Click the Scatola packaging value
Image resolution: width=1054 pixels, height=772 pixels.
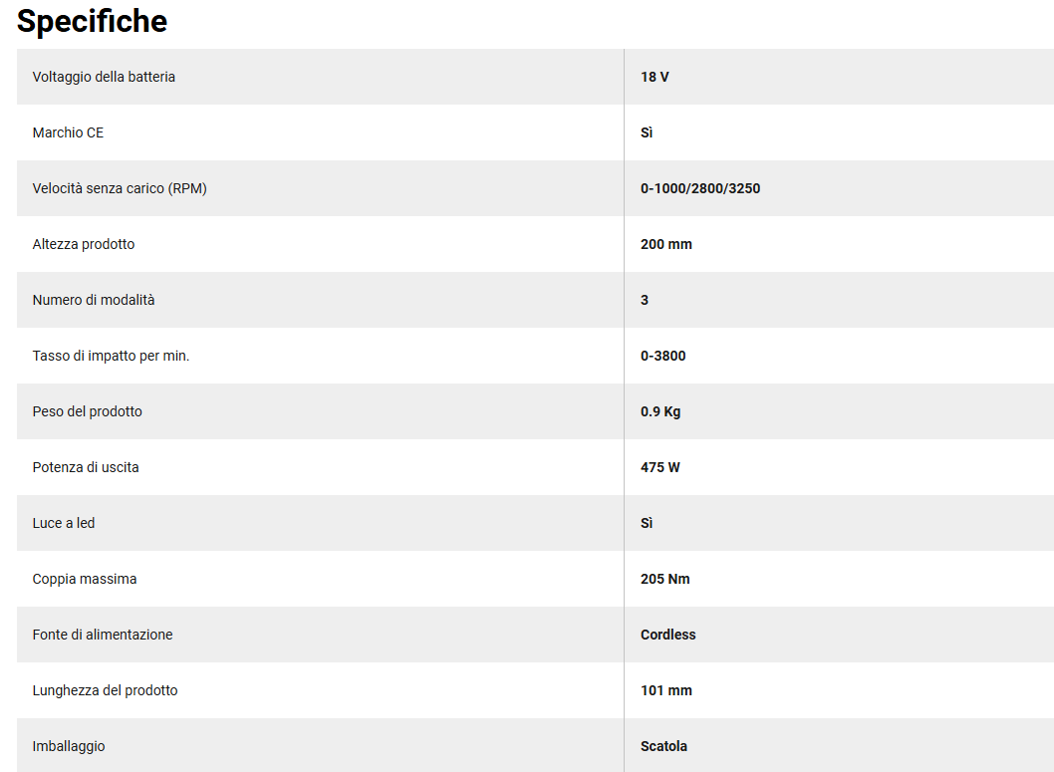coord(663,746)
